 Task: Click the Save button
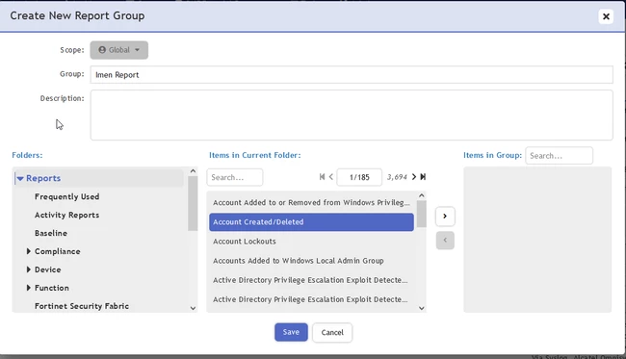point(291,332)
